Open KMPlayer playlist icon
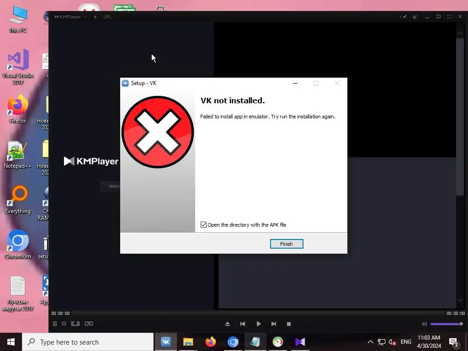This screenshot has width=468, height=351. pyautogui.click(x=55, y=324)
